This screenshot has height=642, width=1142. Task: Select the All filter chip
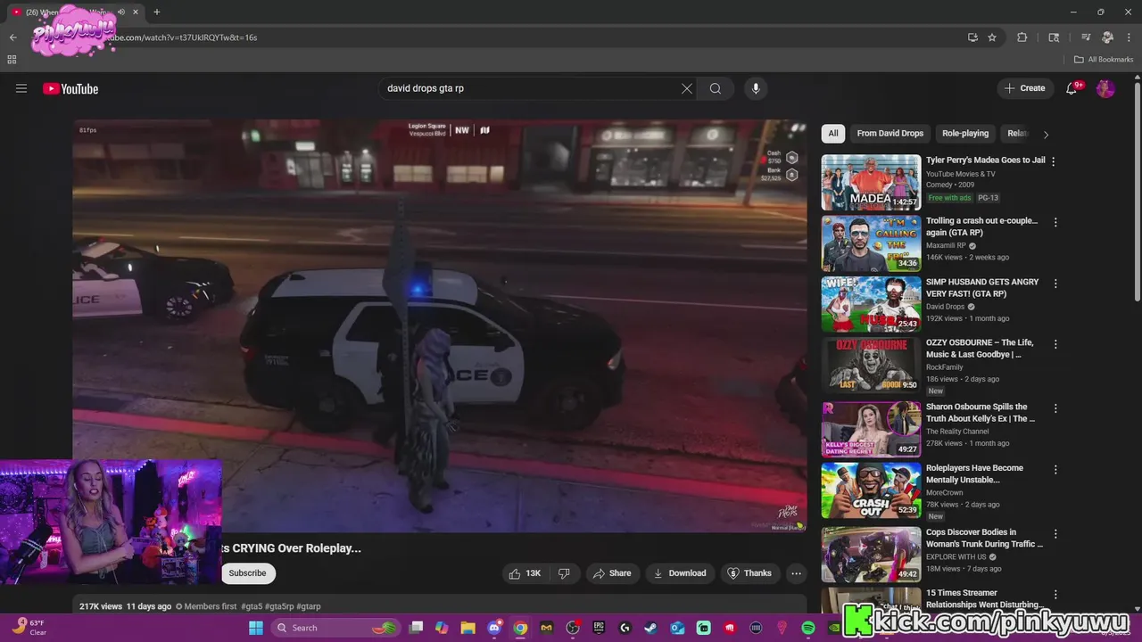(832, 134)
